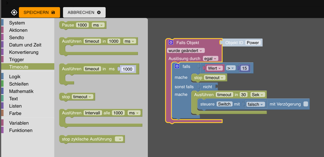Click the Speichern button
The height and width of the screenshot is (157, 324).
pos(39,12)
